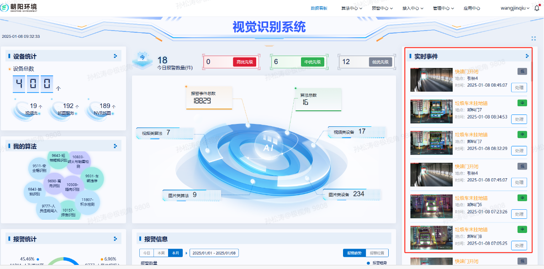Click the green 中优先级 alert tag
Image resolution: width=544 pixels, height=269 pixels.
[x=312, y=62]
